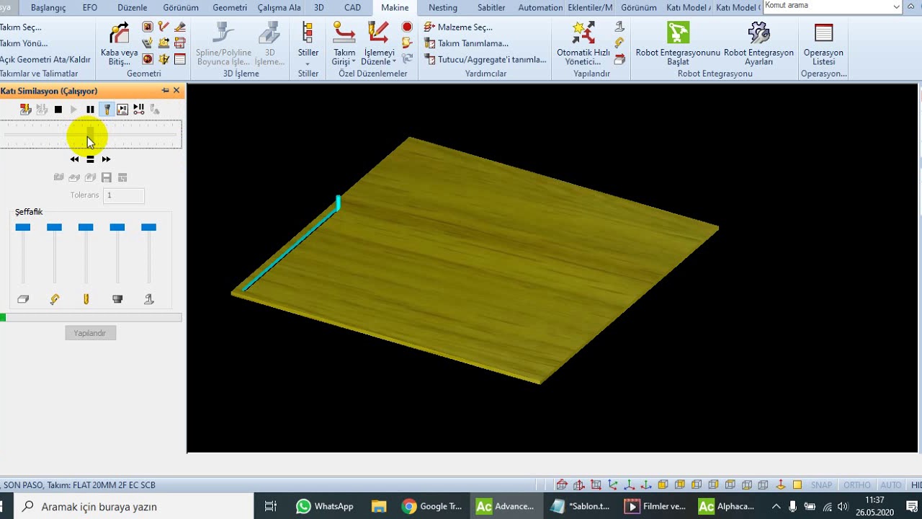This screenshot has height=519, width=922.
Task: Click the status bar yellow square icon
Action: click(797, 485)
